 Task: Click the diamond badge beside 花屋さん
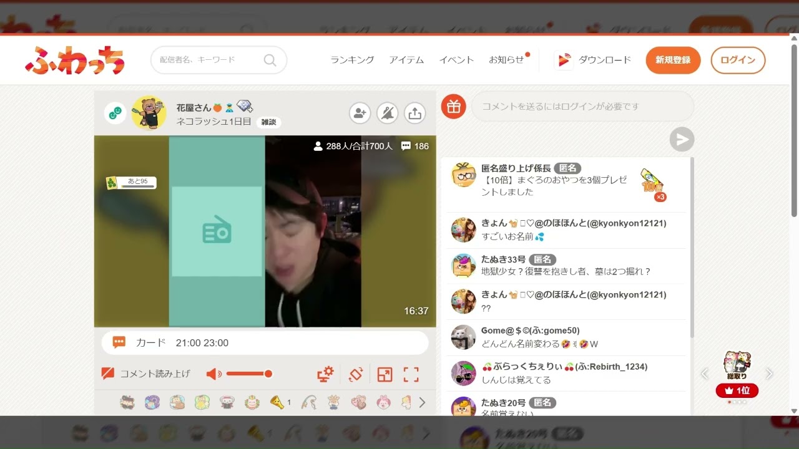click(x=245, y=107)
